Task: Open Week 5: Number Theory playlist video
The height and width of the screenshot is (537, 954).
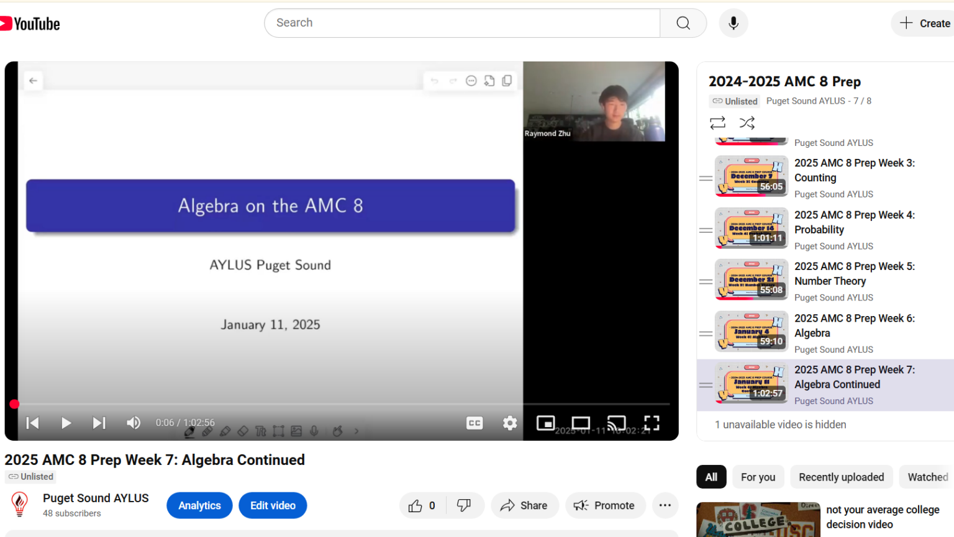Action: (854, 274)
